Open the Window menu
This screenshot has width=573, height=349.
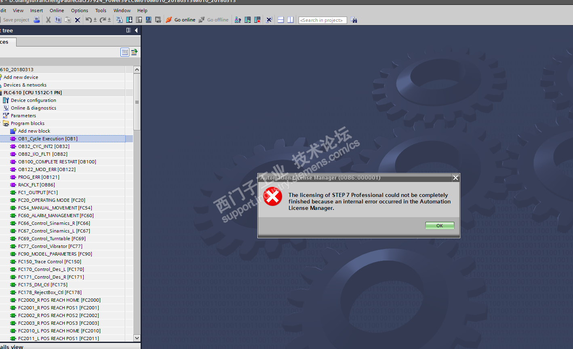(122, 11)
